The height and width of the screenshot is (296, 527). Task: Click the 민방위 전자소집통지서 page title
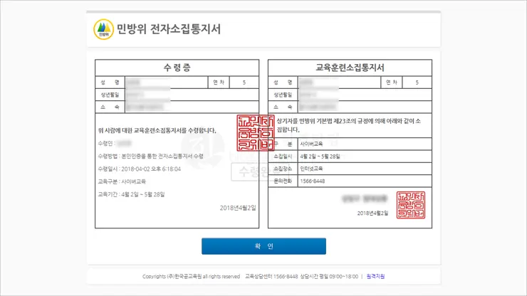tap(169, 29)
